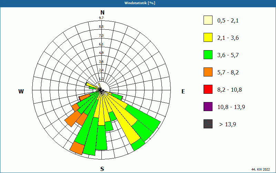Click the orange 5,7 - 8,2 legend swatch

(208, 72)
